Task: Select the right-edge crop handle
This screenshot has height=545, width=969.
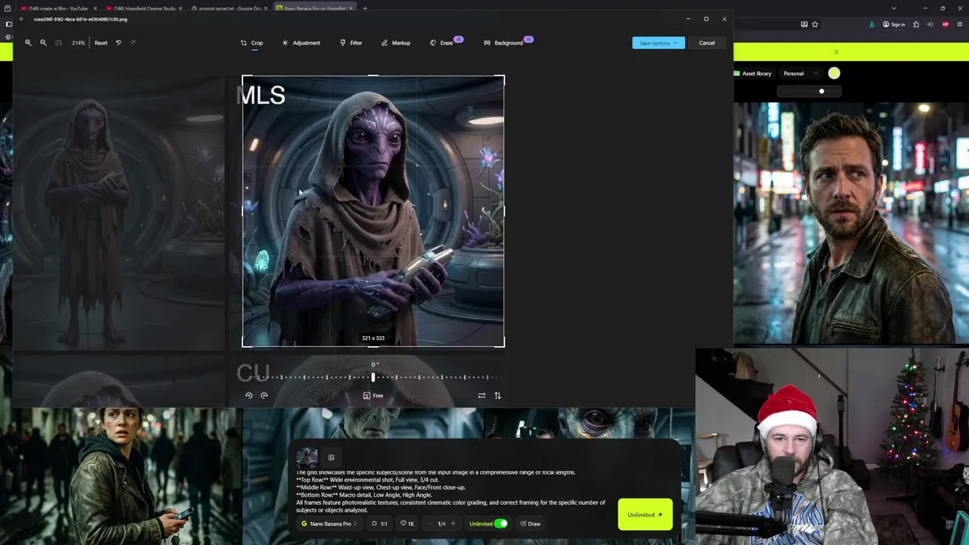Action: click(504, 211)
